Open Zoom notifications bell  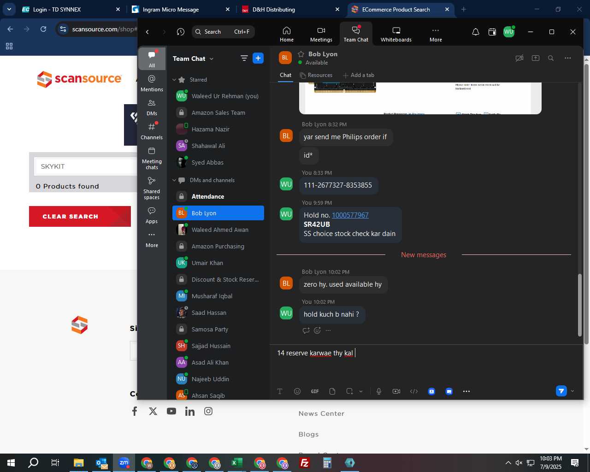tap(475, 32)
